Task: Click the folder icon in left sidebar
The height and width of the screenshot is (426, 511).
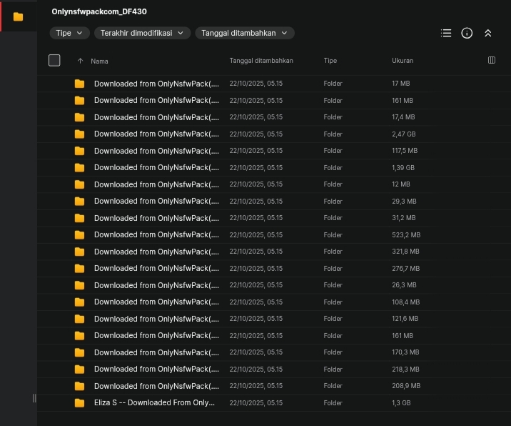Action: pyautogui.click(x=19, y=16)
